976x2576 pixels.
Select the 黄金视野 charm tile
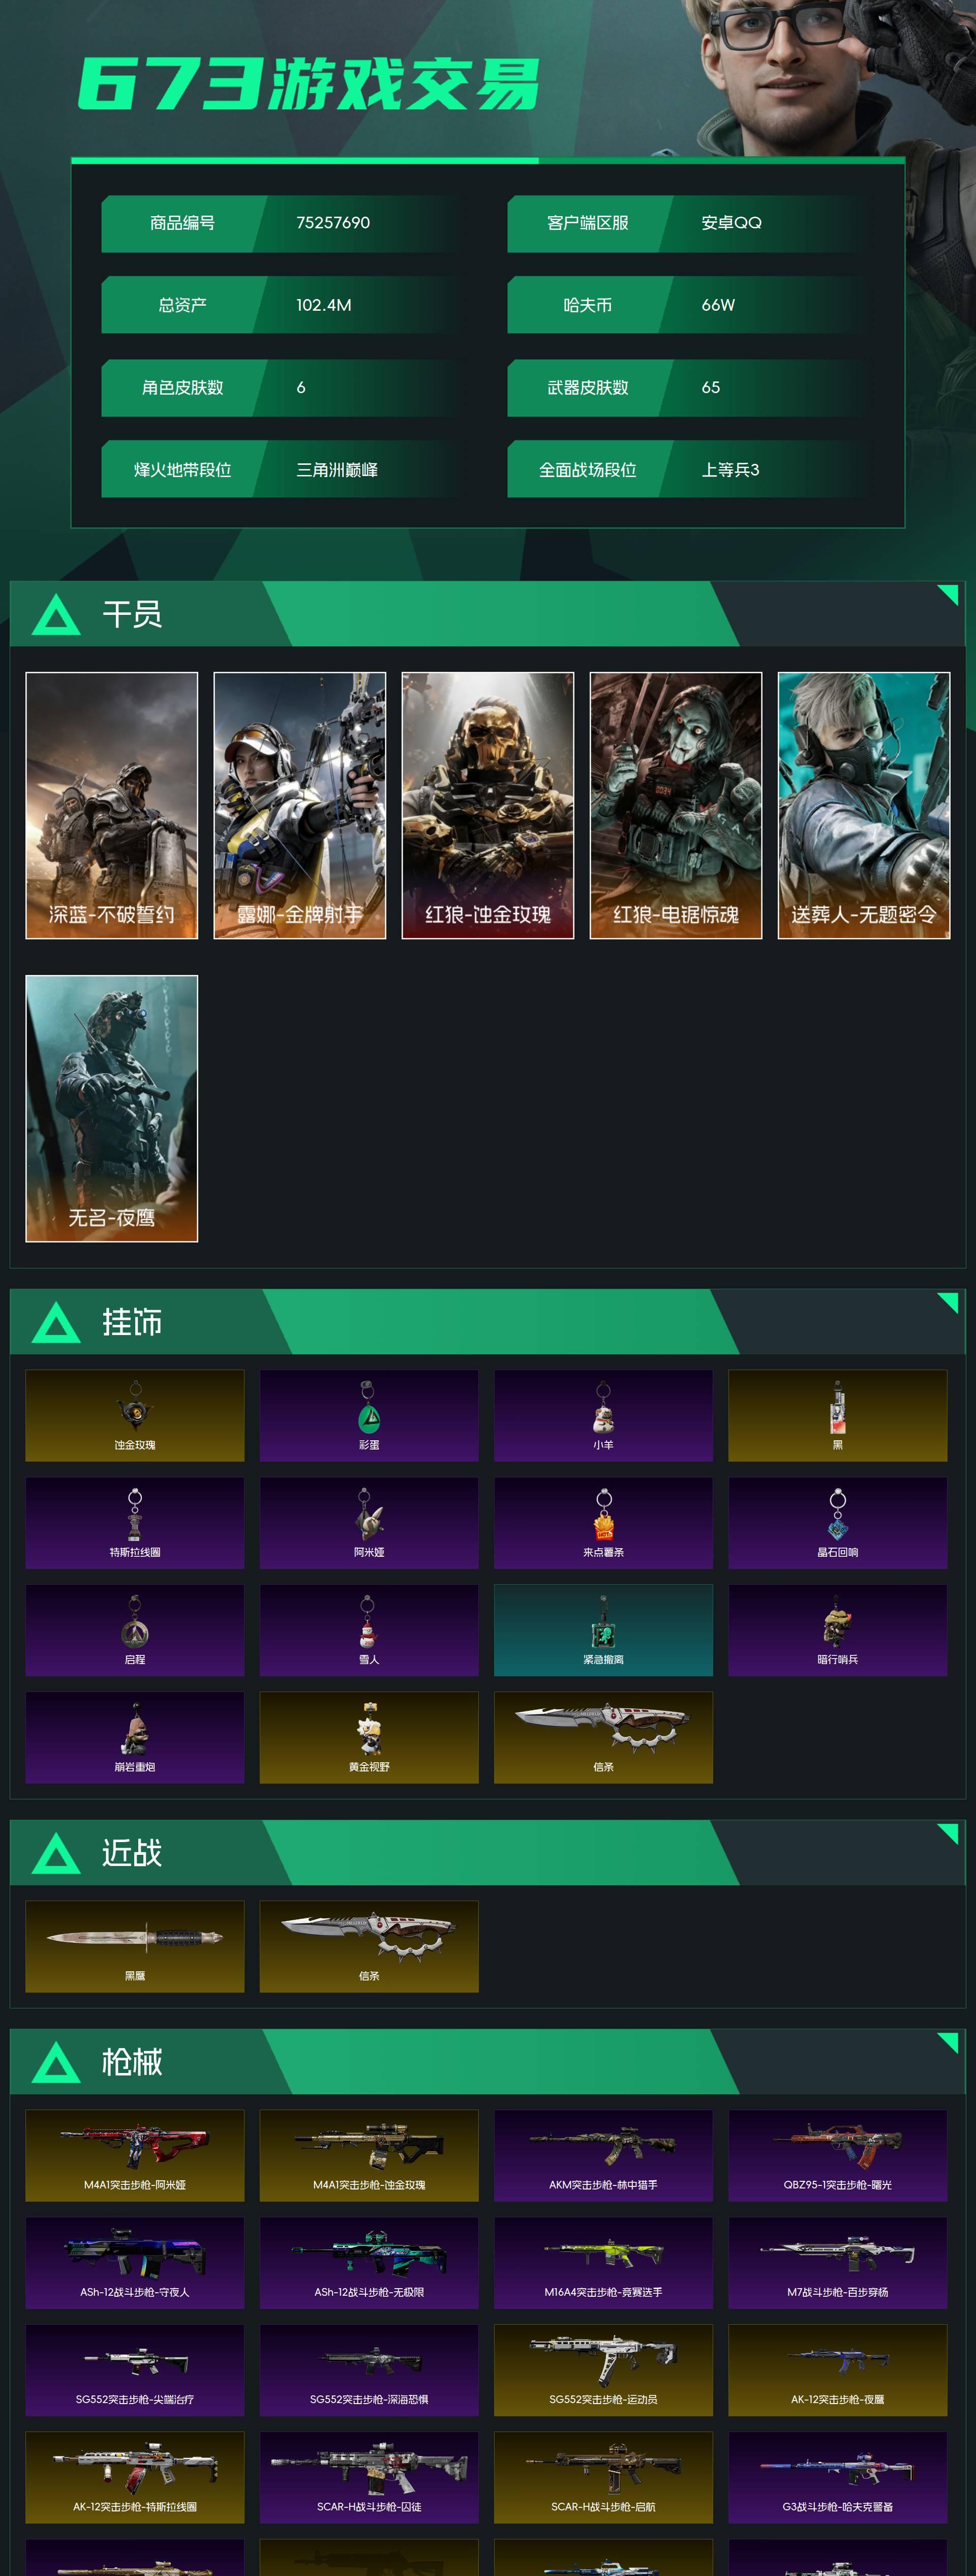point(369,1737)
